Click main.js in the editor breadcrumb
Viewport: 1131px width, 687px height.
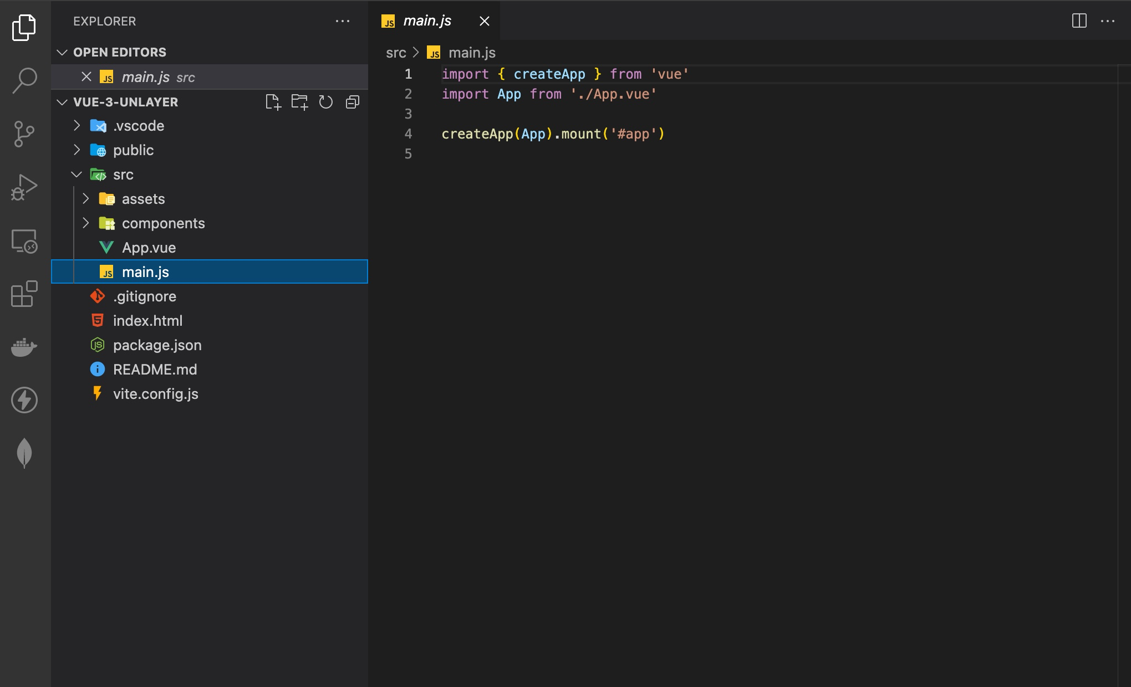(x=472, y=53)
